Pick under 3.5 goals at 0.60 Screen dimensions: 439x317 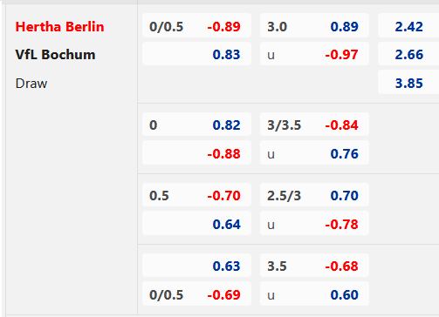(x=314, y=294)
